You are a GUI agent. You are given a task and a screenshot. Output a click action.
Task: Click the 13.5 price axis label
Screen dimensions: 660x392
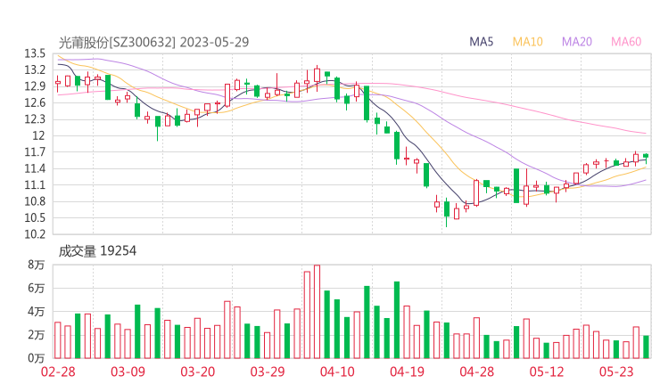(35, 53)
